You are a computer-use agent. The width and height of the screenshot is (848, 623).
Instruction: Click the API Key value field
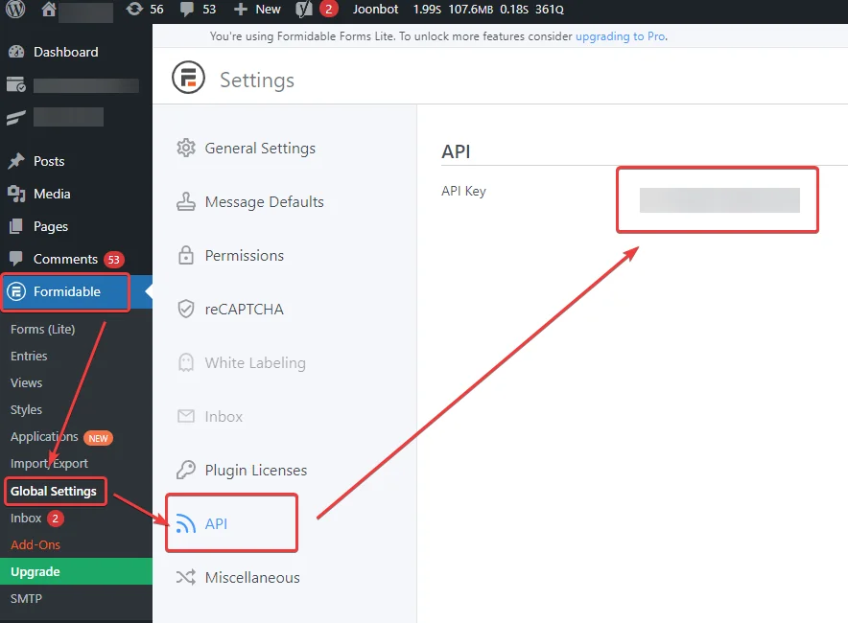(x=719, y=200)
